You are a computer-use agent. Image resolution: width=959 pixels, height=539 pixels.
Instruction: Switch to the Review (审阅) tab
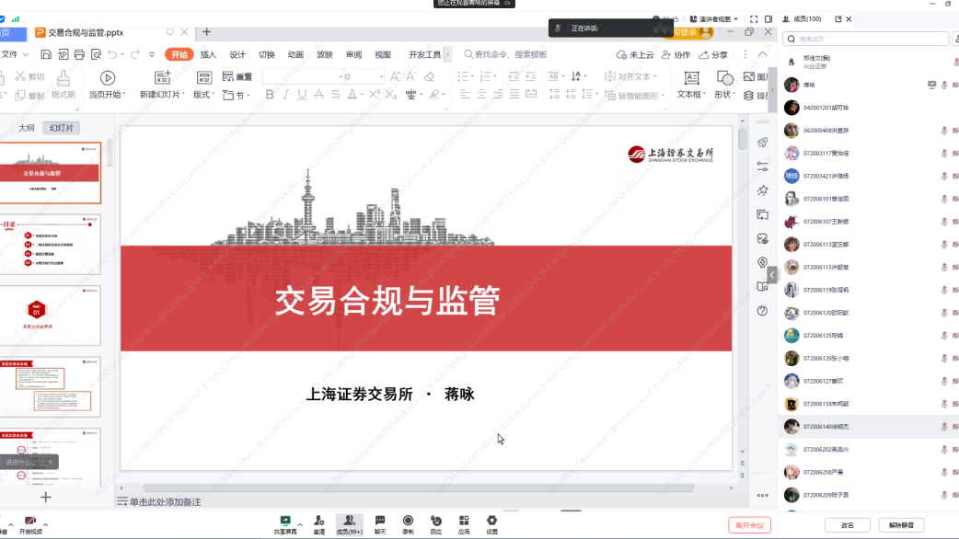(353, 54)
